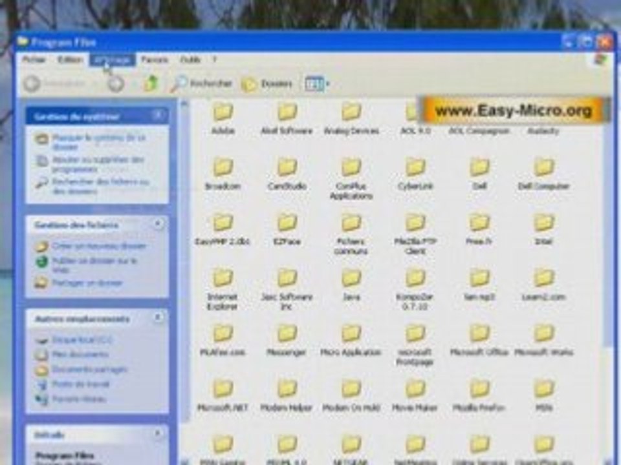Open the Edition menu
This screenshot has width=621, height=465.
[x=70, y=59]
